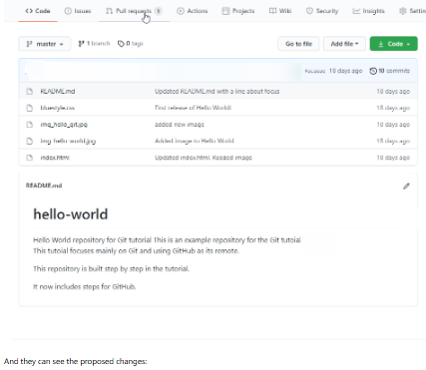Open the Insights tab
Image resolution: width=426 pixels, height=370 pixels.
(368, 11)
